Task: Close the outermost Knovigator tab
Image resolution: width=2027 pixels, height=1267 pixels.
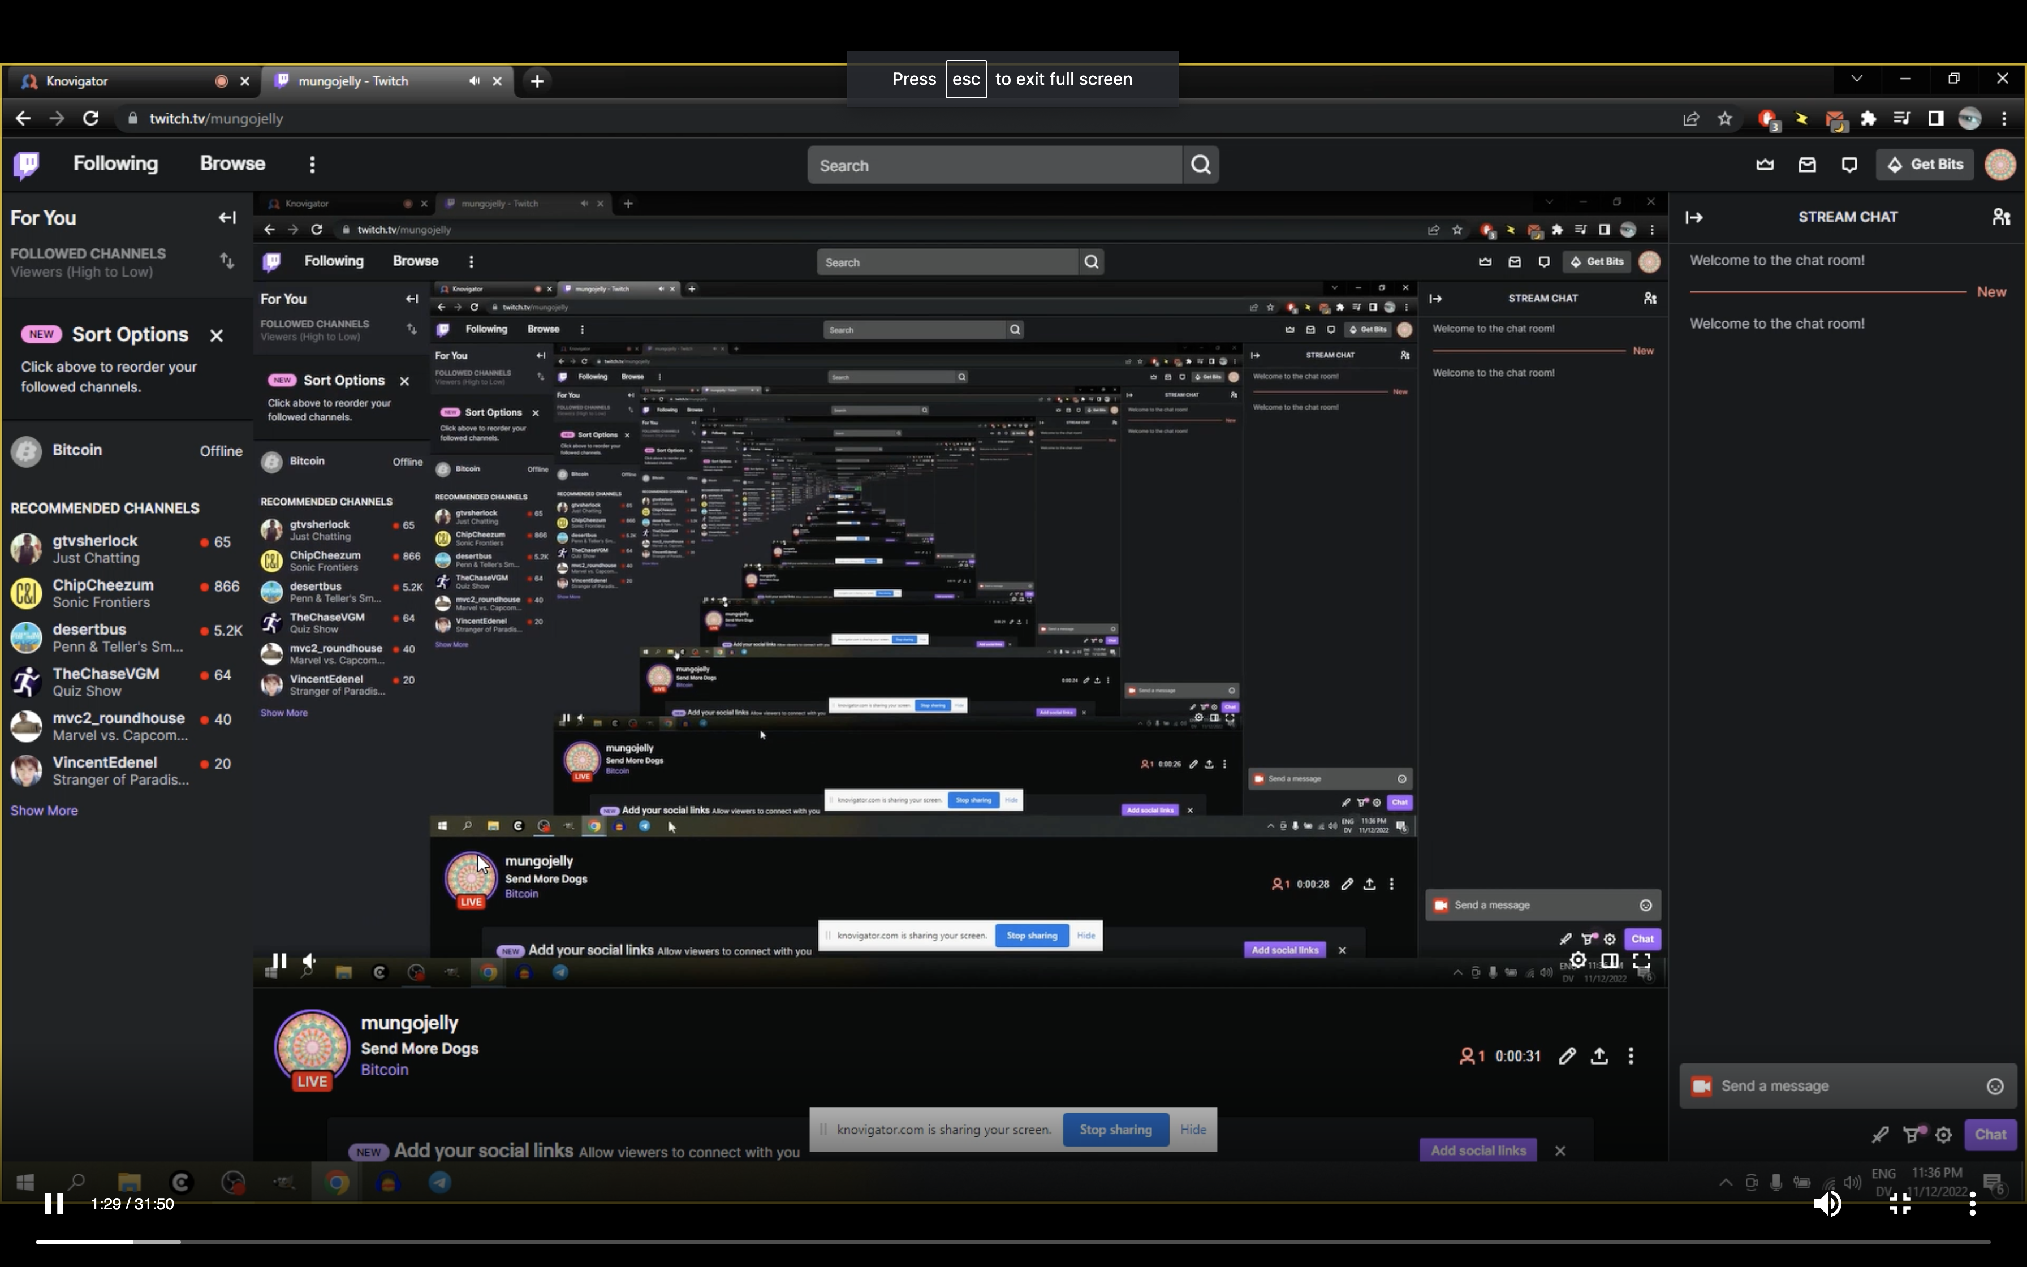Action: [x=244, y=81]
